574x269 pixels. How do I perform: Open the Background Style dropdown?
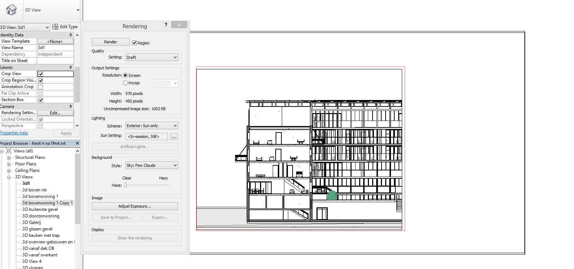point(152,165)
